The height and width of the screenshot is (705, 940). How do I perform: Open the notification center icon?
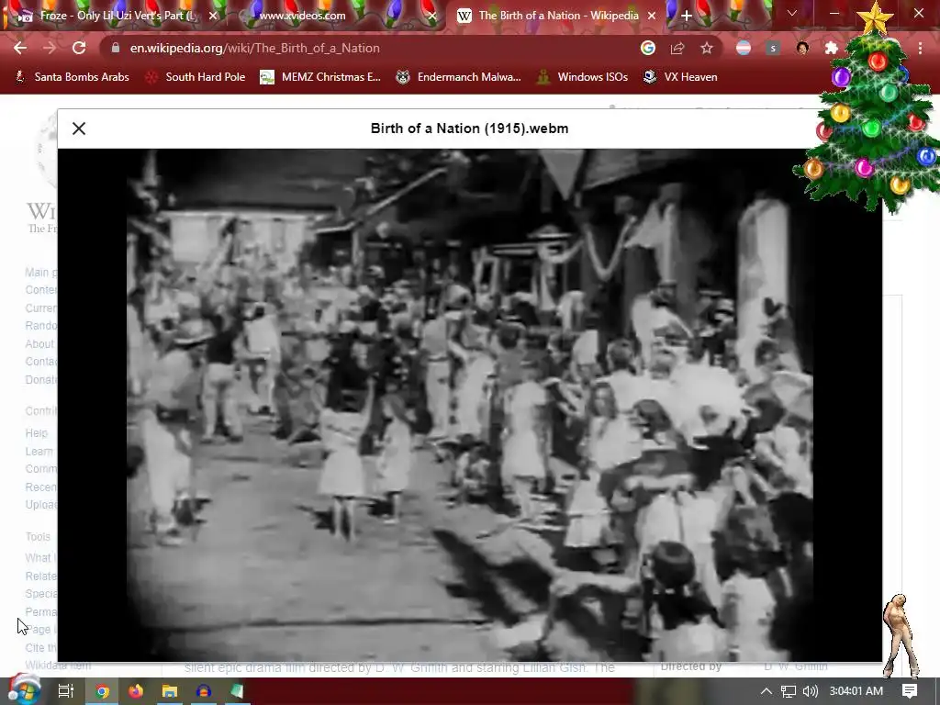click(910, 691)
